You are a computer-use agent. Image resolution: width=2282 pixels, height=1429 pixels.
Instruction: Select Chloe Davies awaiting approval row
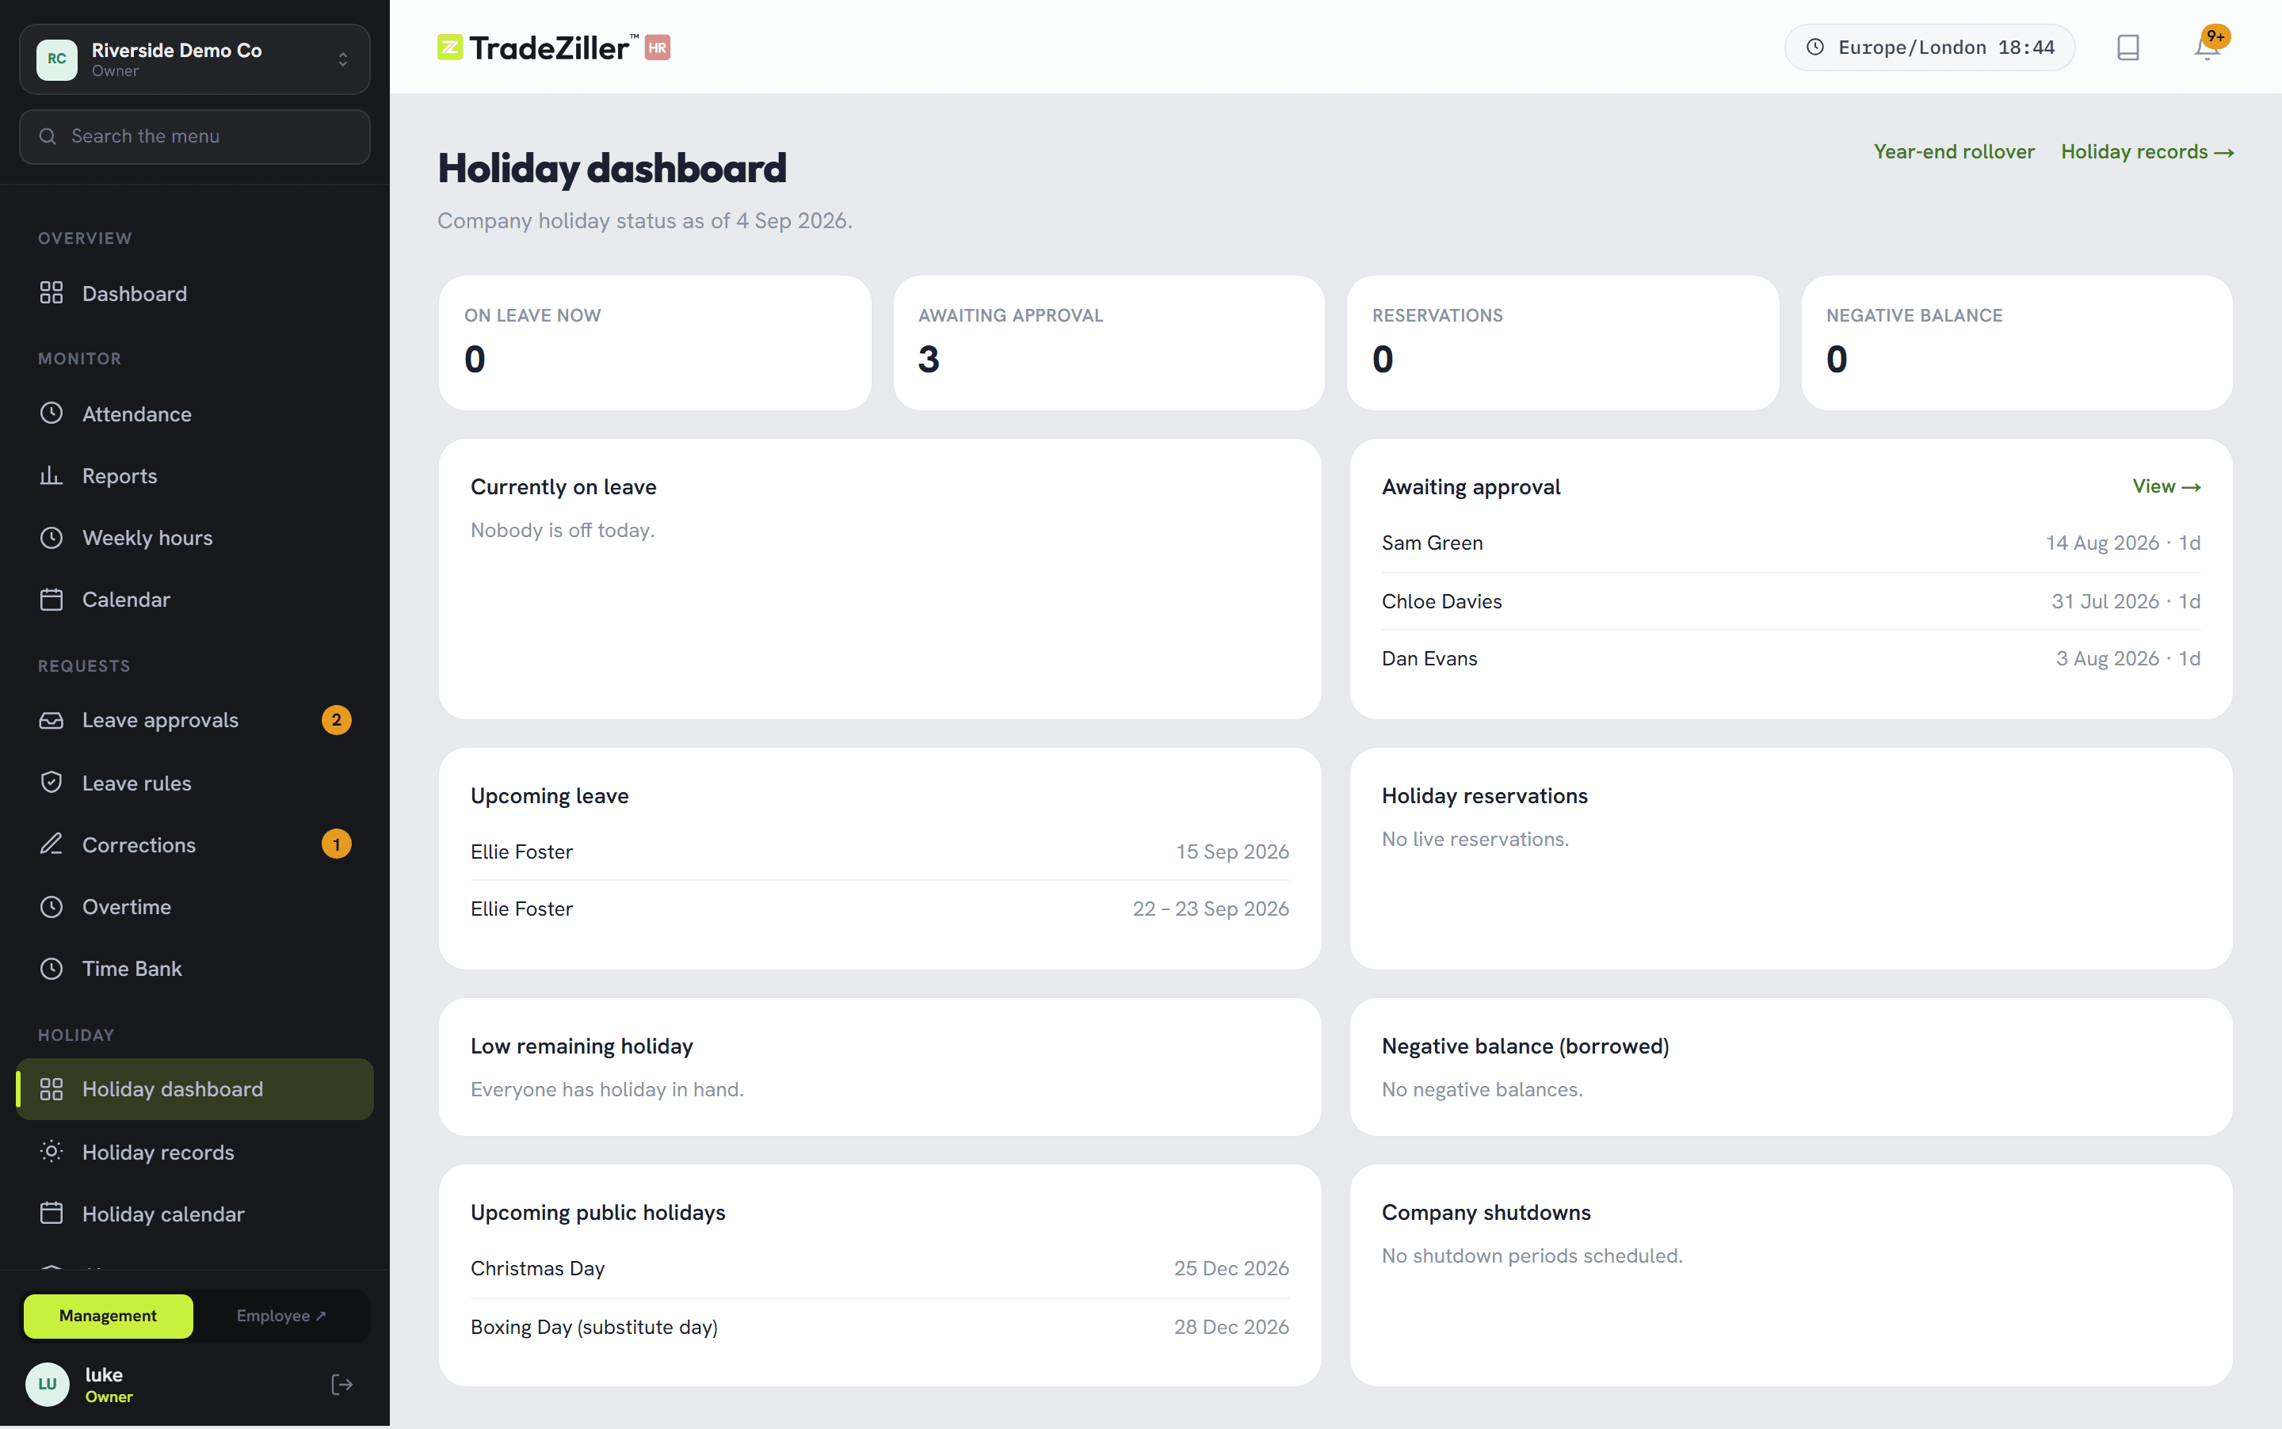point(1791,601)
